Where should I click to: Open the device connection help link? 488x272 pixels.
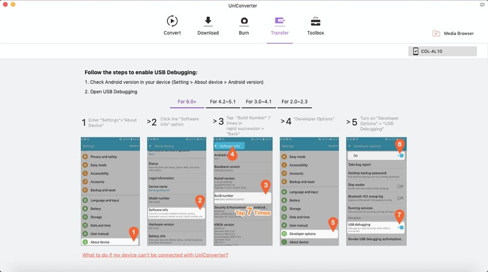pos(155,255)
